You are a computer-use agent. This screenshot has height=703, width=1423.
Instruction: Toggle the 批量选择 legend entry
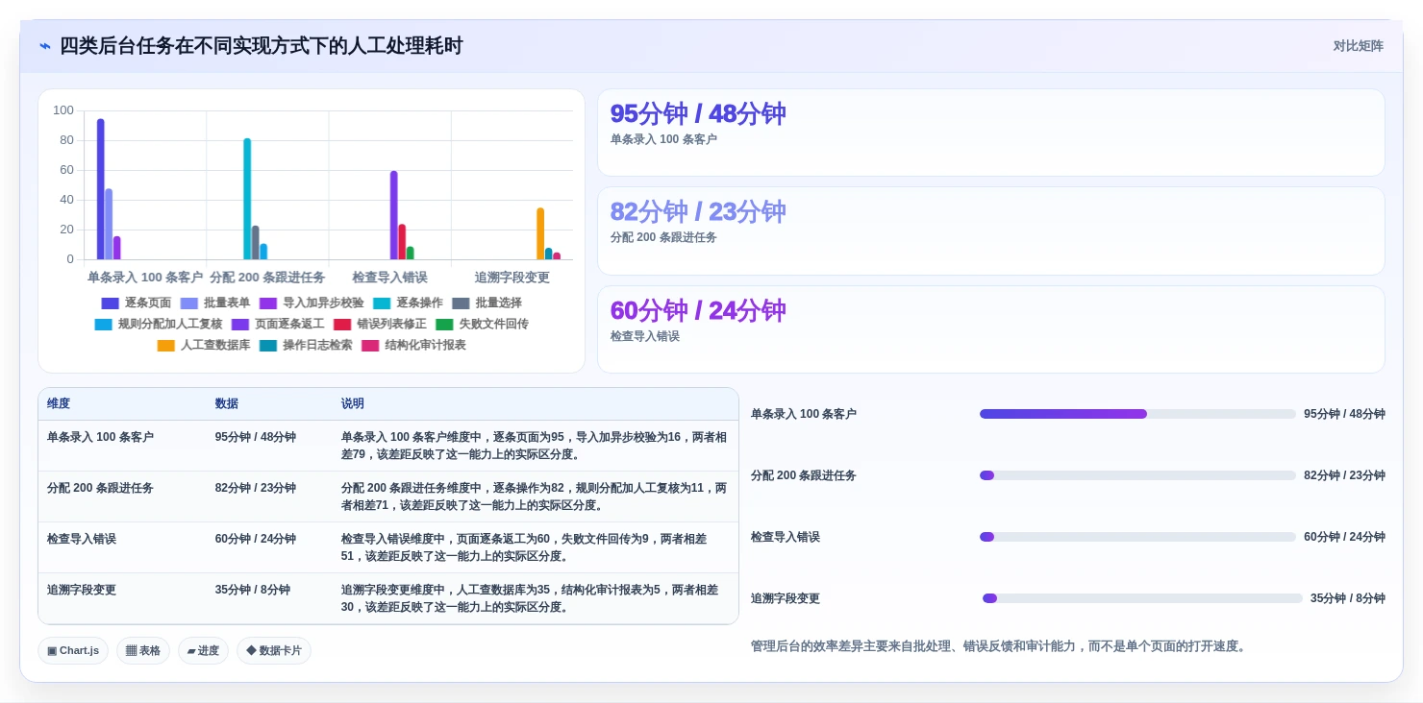pyautogui.click(x=487, y=303)
